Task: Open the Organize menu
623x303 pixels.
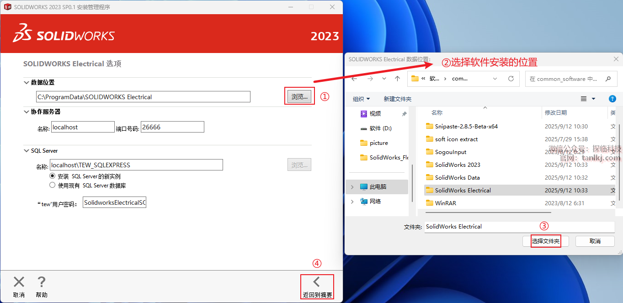Action: [x=361, y=99]
